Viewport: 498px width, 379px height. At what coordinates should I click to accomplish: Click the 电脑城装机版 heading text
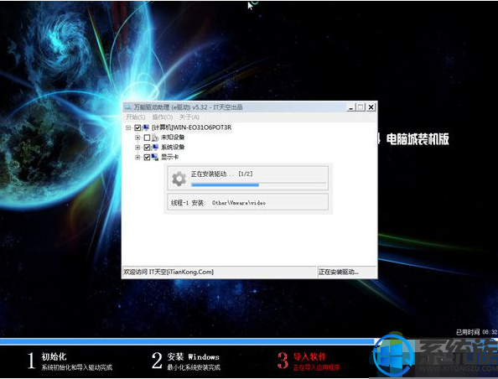(x=418, y=139)
